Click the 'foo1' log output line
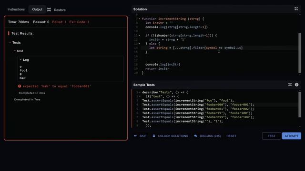 [x=23, y=70]
